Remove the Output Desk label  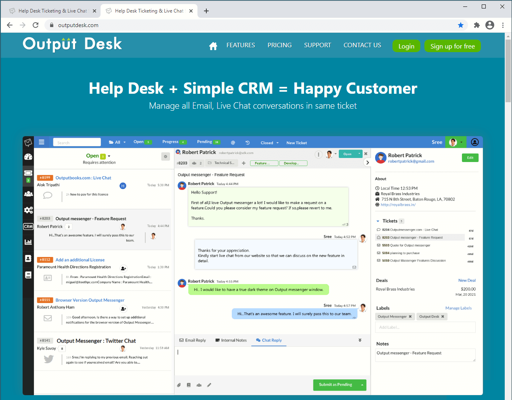tap(443, 317)
